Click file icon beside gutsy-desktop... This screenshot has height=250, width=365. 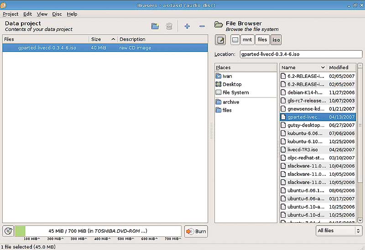pos(283,125)
